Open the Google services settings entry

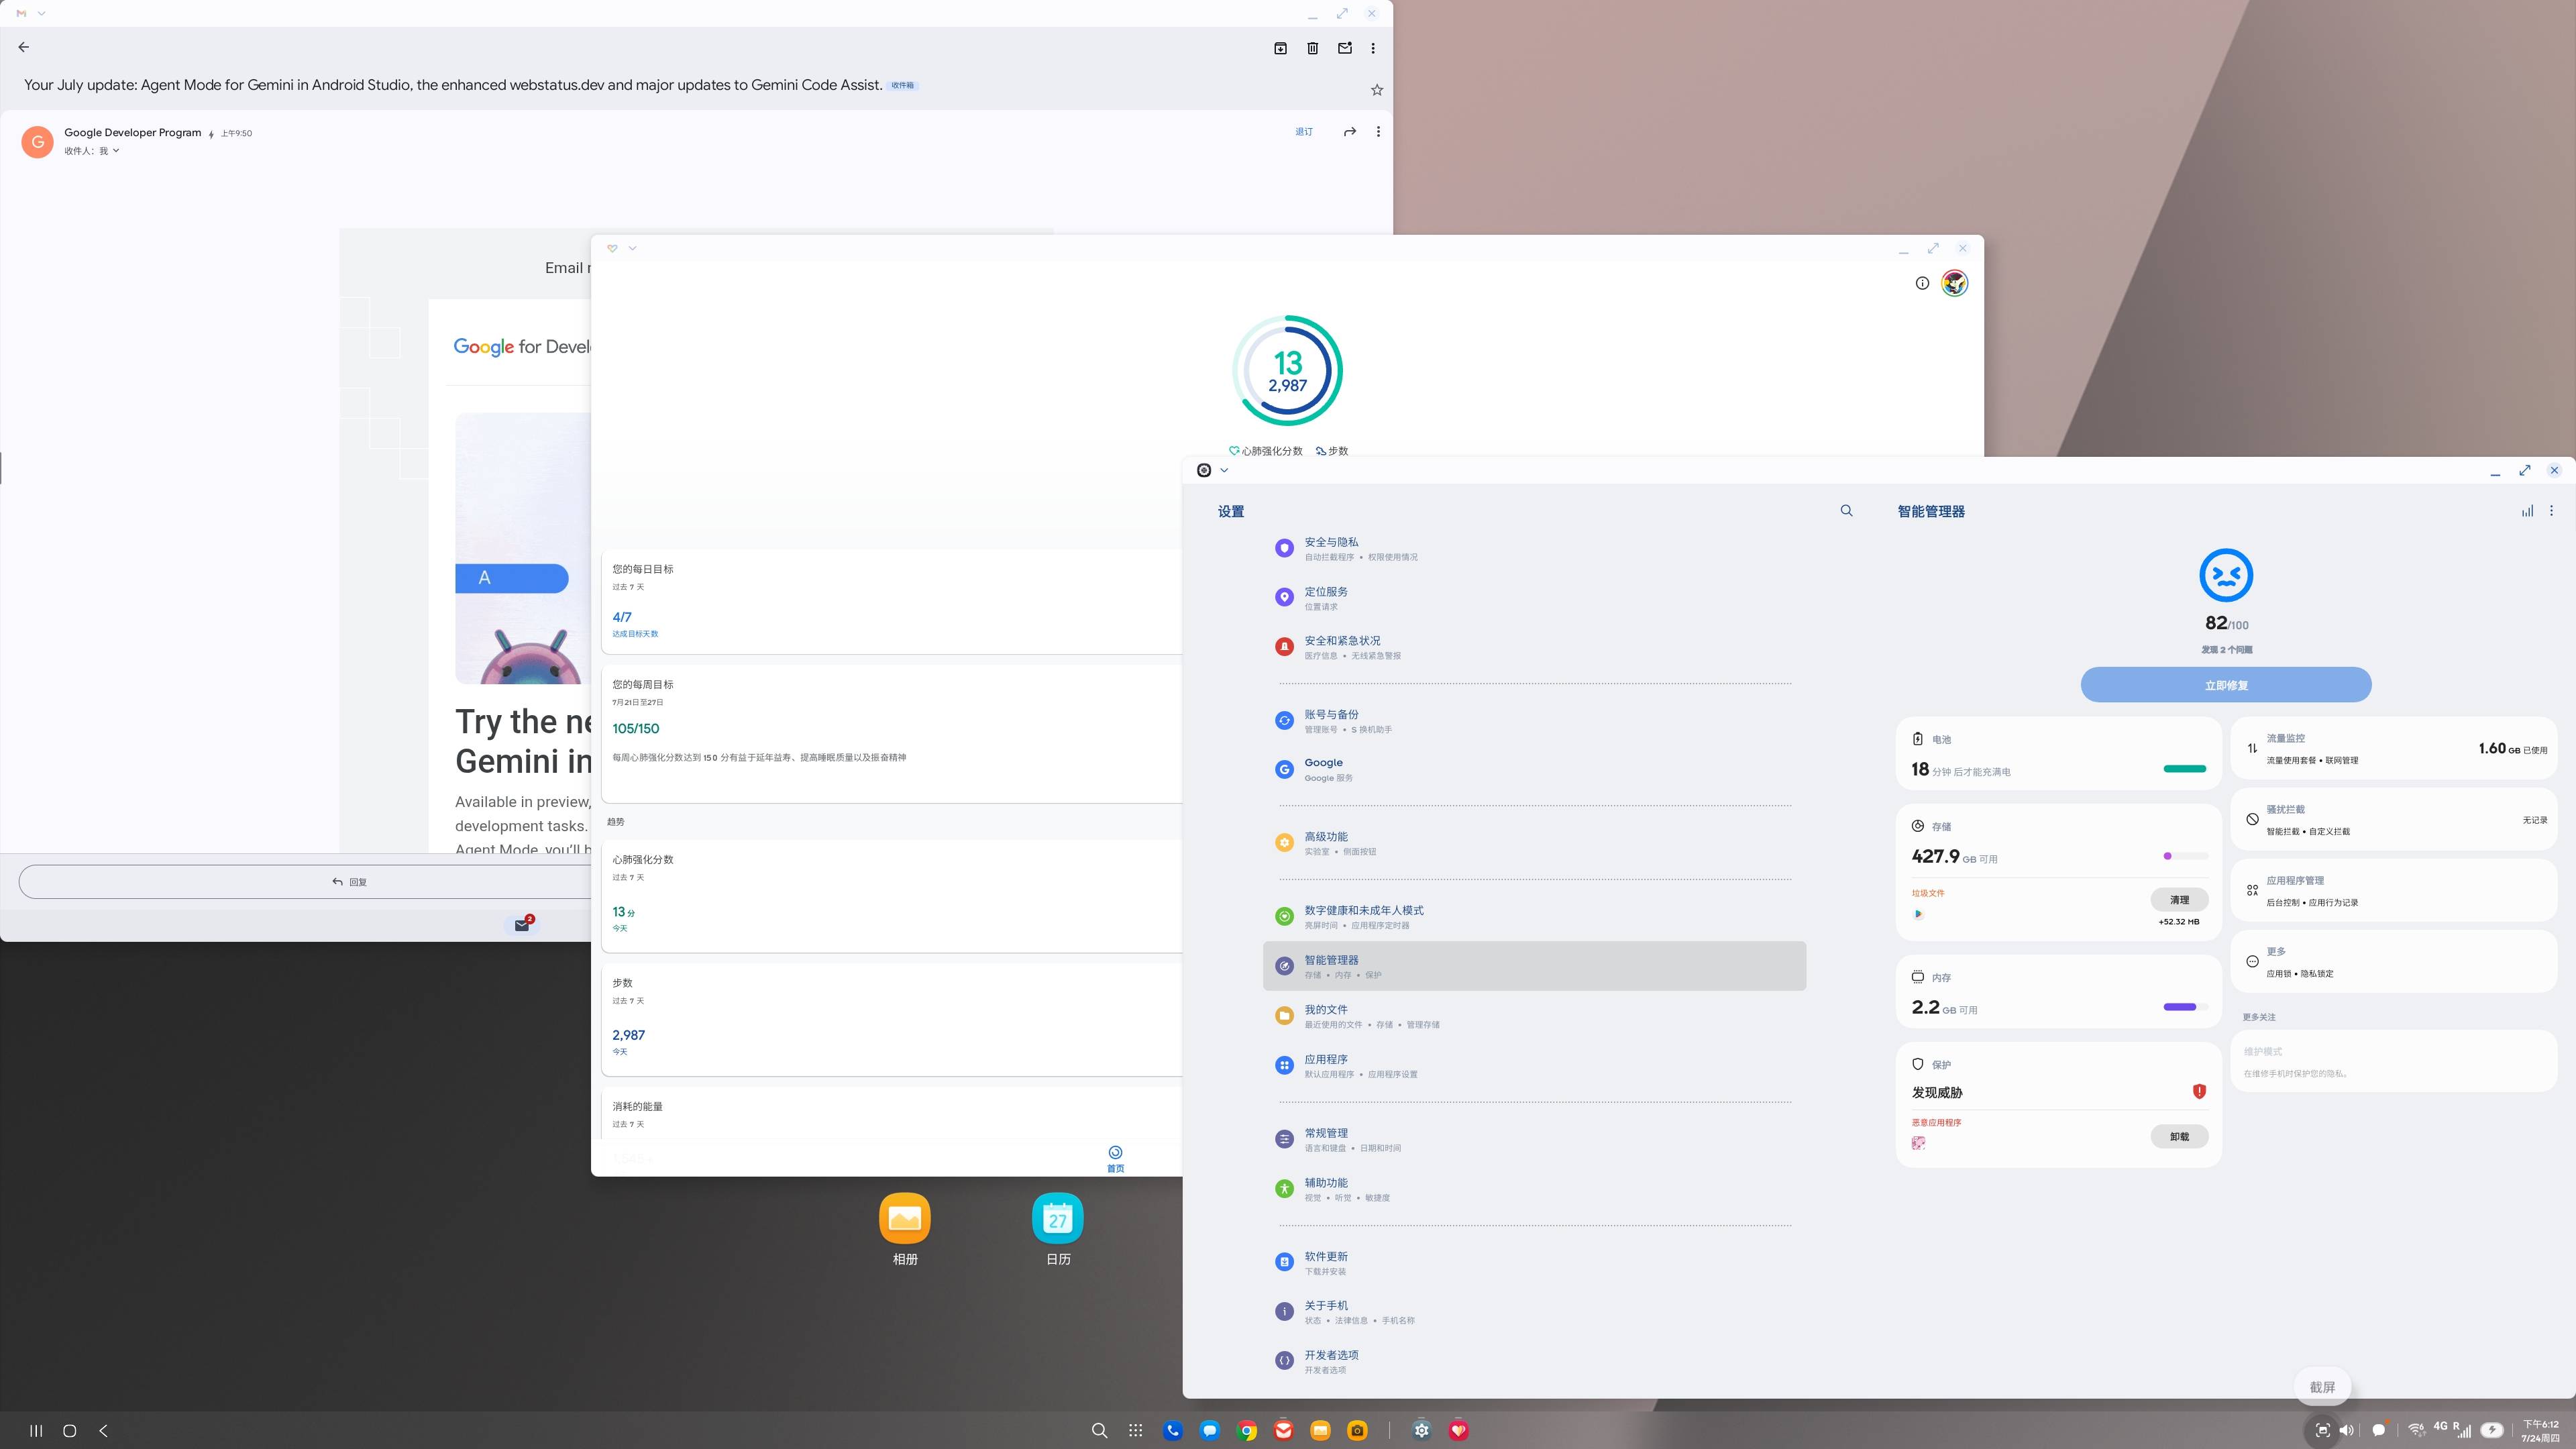coord(1534,769)
